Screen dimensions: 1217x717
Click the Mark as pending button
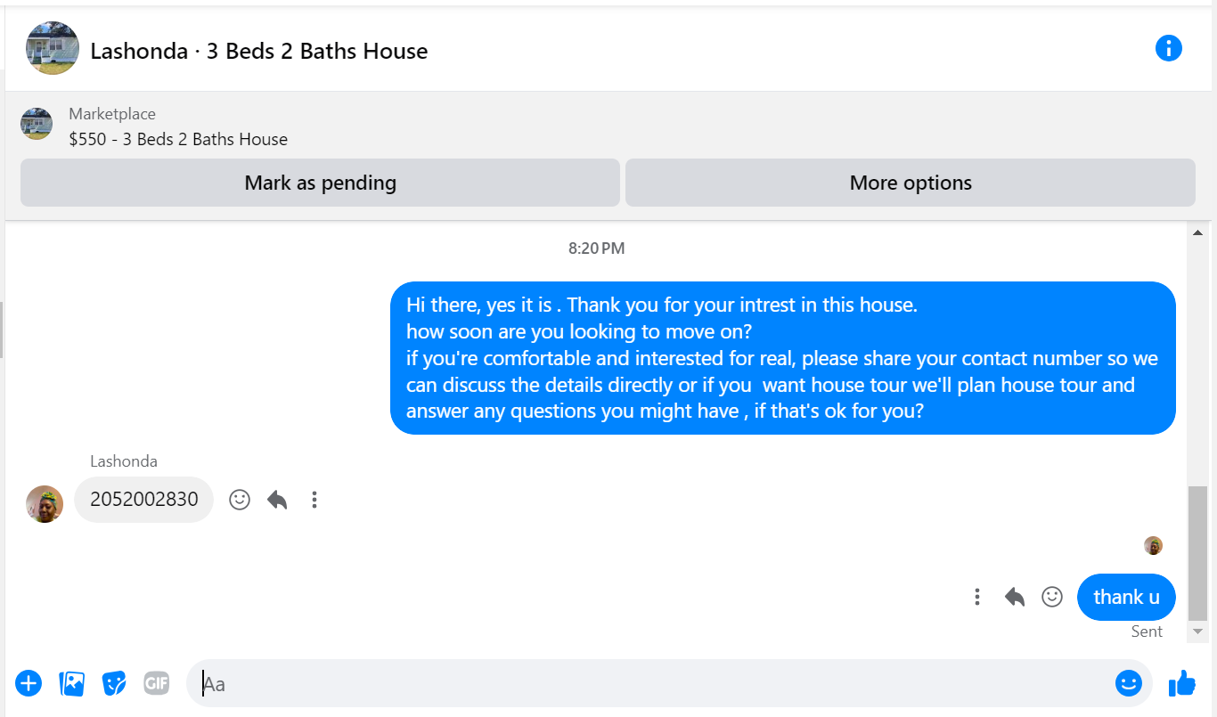(320, 183)
